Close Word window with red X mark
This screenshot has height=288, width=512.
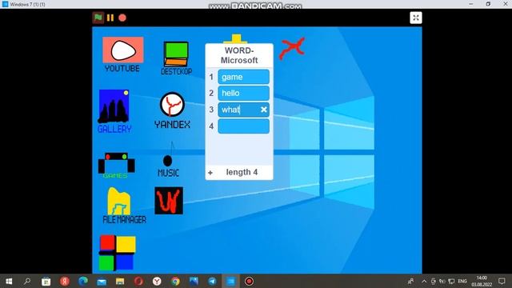pyautogui.click(x=292, y=49)
